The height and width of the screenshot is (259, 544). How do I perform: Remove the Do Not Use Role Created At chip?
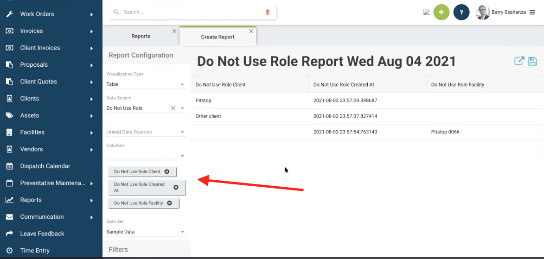(176, 187)
